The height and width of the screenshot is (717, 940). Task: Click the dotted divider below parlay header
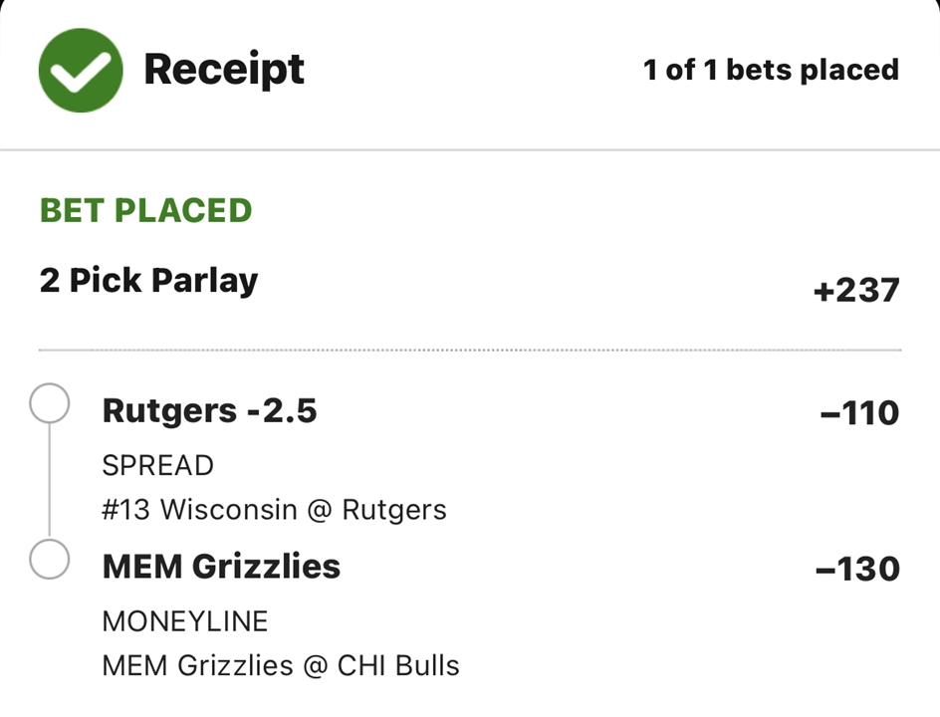(x=470, y=350)
